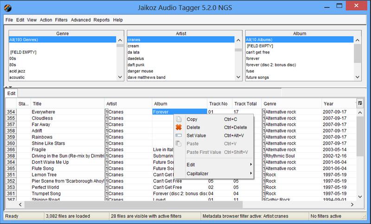Open the Reports menu
371x224 pixels.
click(102, 20)
